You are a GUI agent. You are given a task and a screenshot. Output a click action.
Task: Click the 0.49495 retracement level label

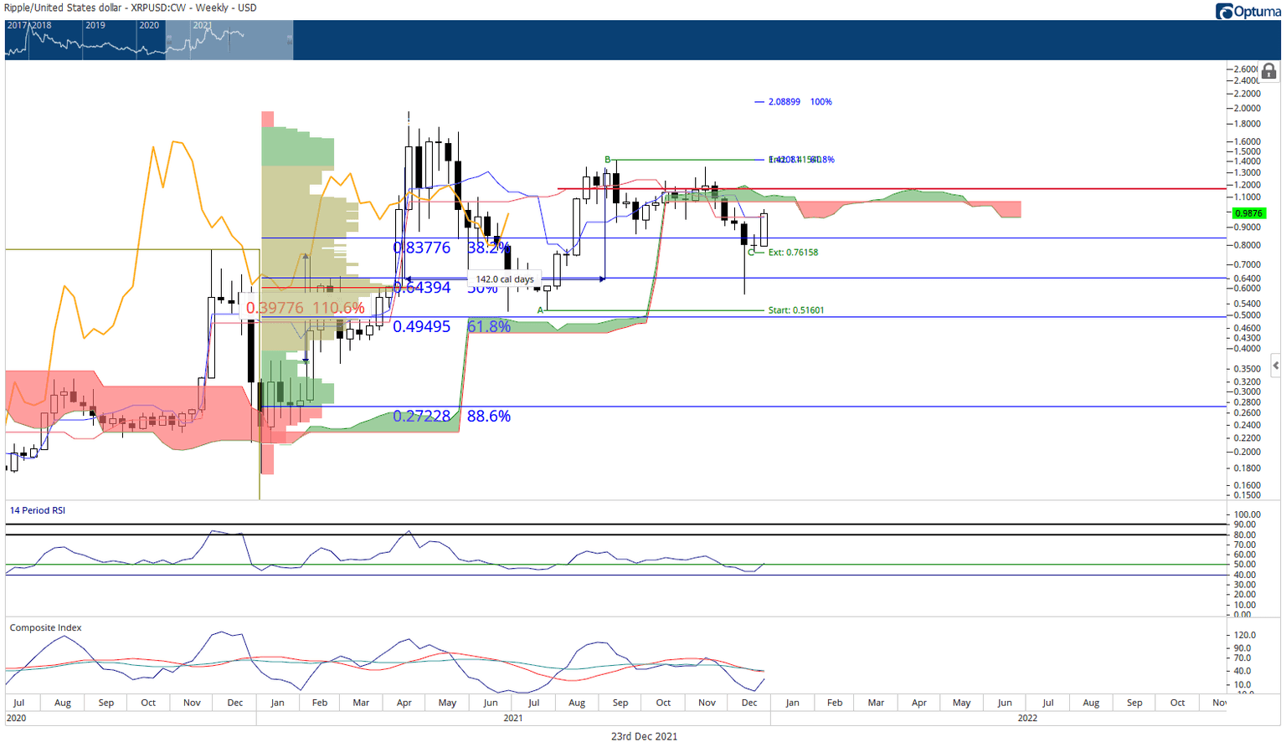[x=422, y=326]
